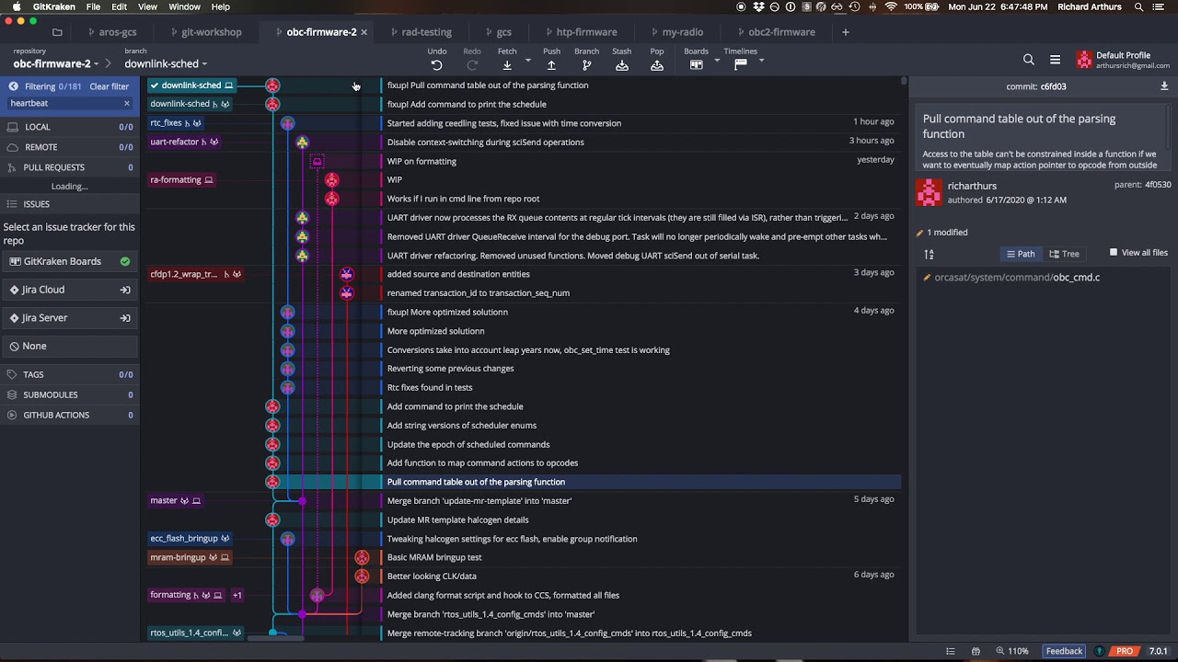Toggle the View all files checkbox
Image resolution: width=1178 pixels, height=662 pixels.
point(1114,253)
